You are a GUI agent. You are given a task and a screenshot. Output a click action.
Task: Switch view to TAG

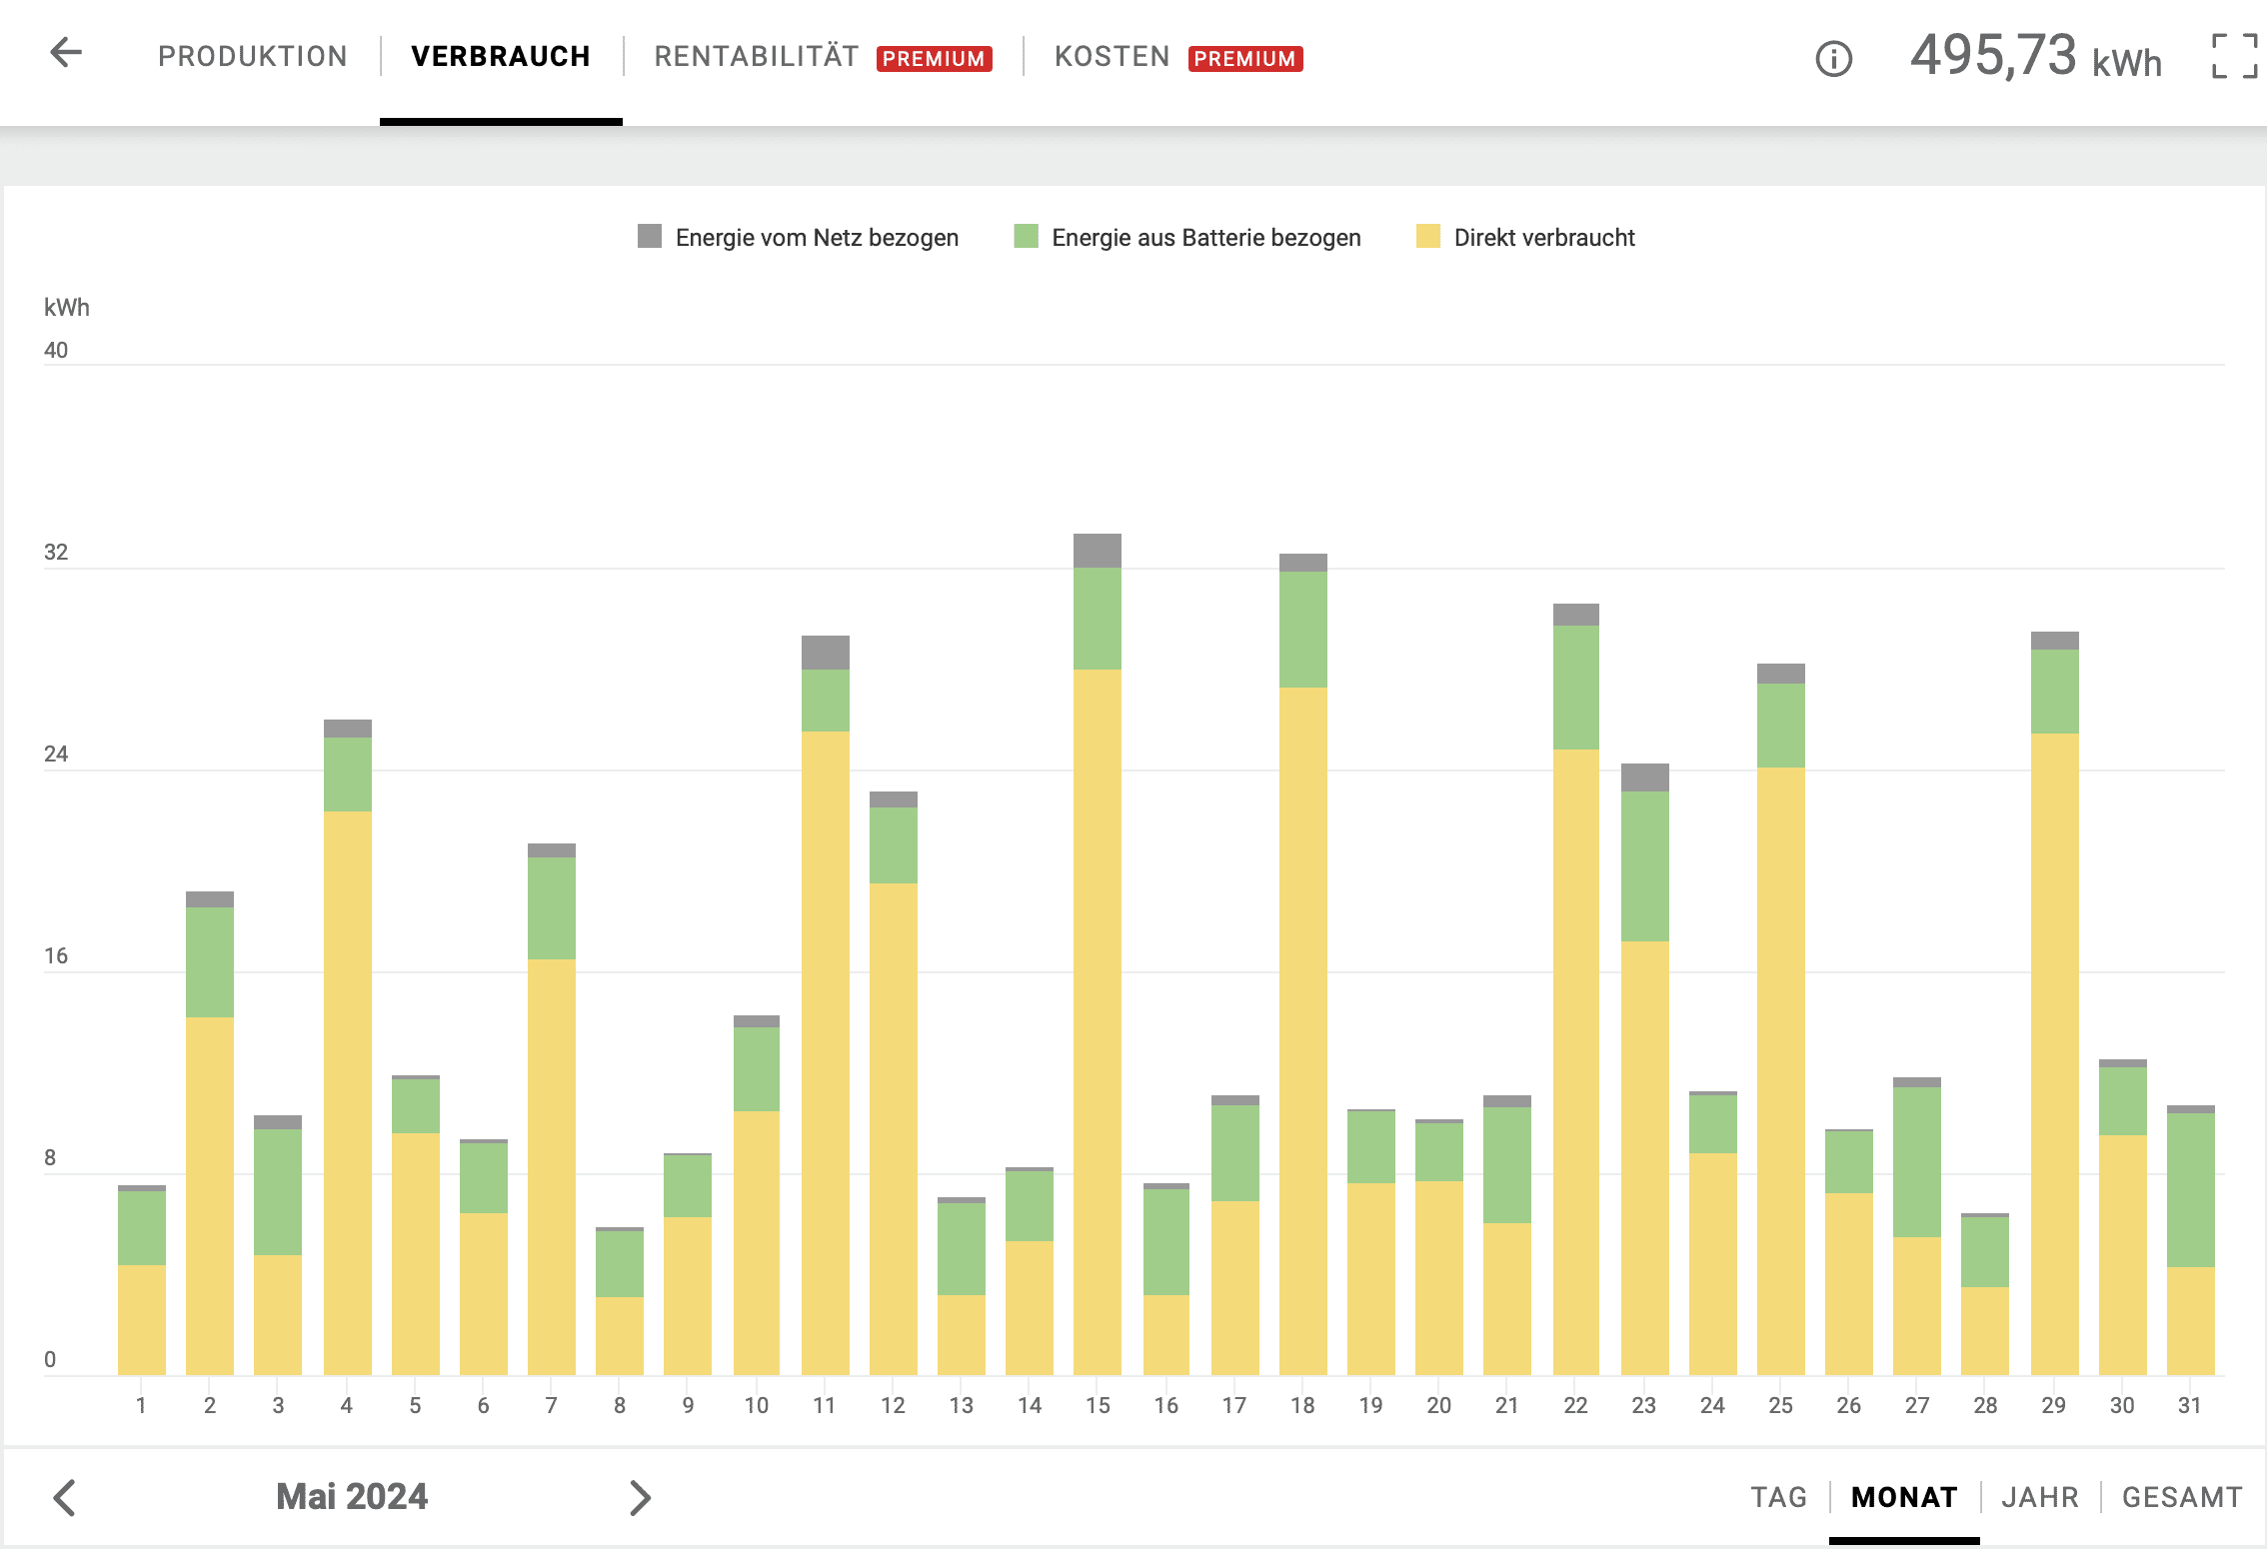pos(1779,1497)
